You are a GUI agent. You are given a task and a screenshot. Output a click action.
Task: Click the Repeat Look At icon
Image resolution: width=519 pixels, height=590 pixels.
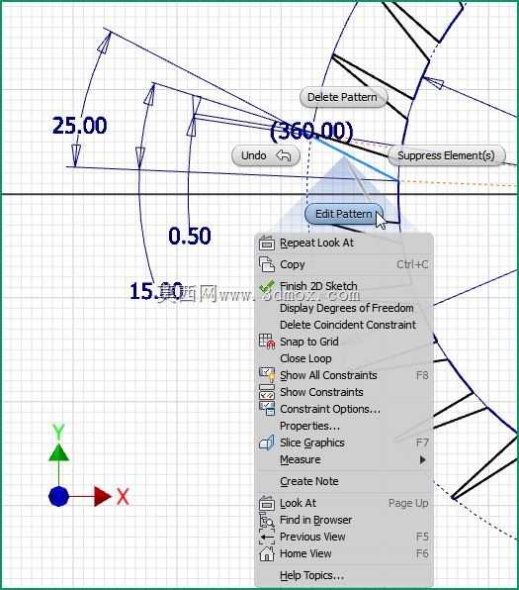pos(267,244)
